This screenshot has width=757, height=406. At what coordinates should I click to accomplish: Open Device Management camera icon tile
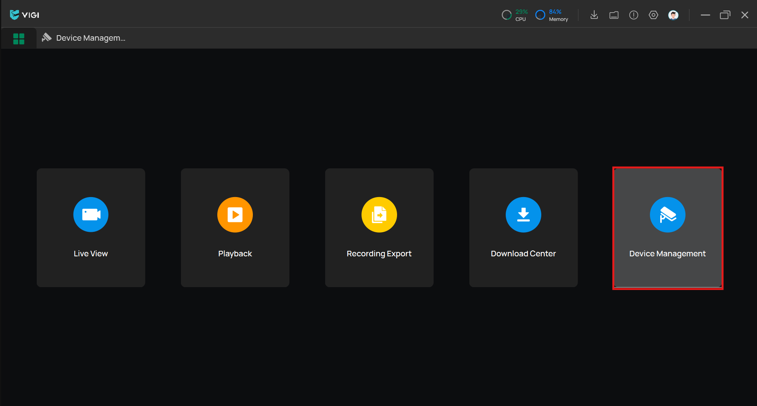click(x=667, y=215)
